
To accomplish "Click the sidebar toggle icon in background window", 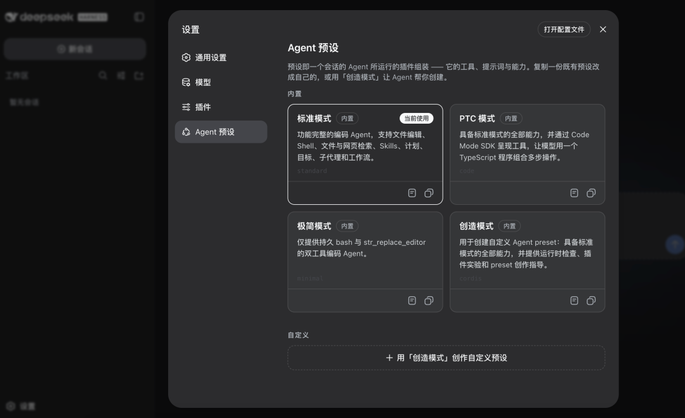I will pyautogui.click(x=139, y=17).
